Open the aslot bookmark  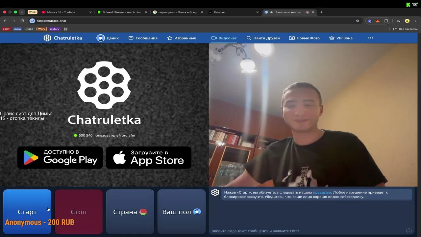click(x=6, y=29)
